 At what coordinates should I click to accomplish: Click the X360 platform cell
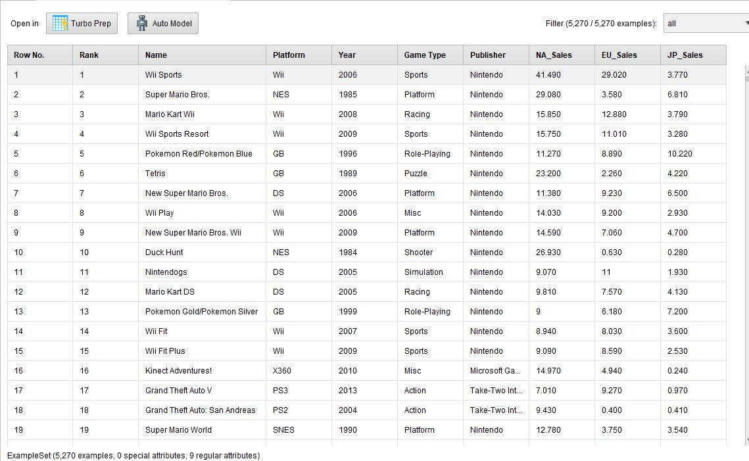click(x=299, y=371)
